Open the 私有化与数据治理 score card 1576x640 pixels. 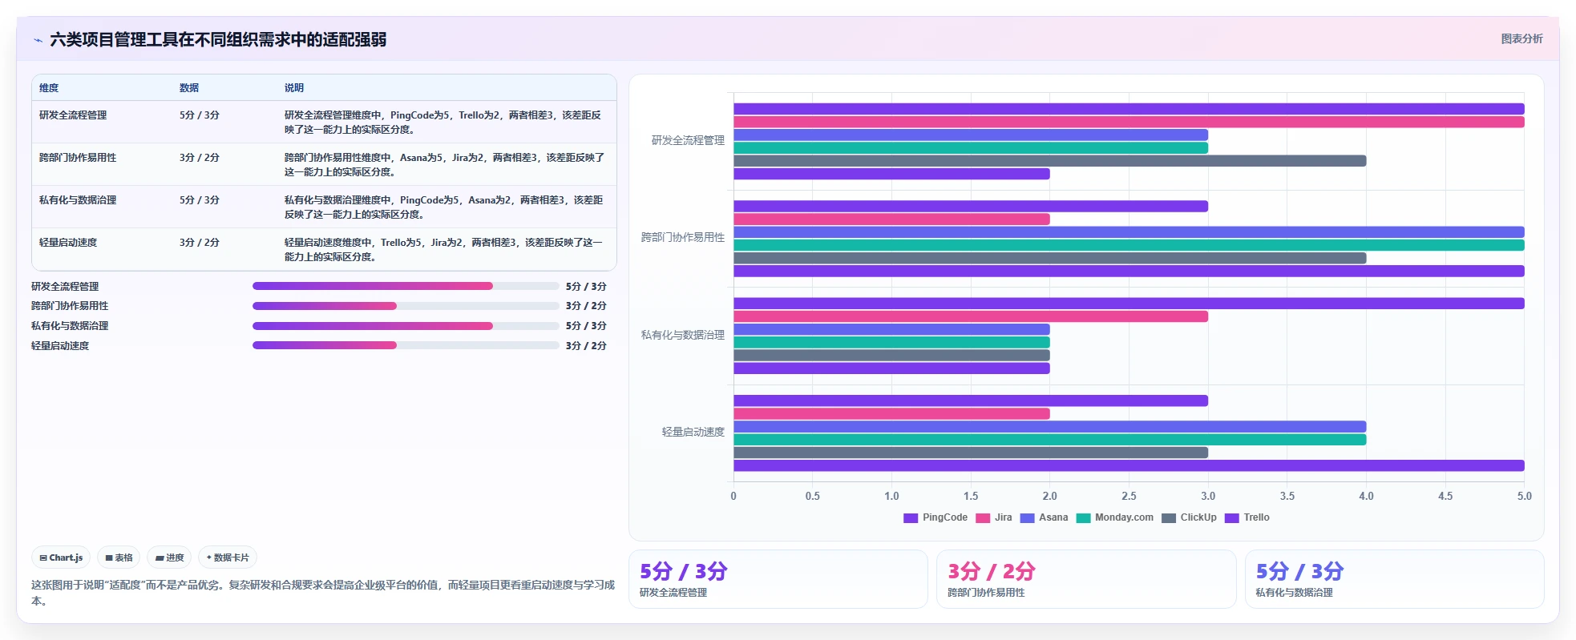click(1394, 579)
